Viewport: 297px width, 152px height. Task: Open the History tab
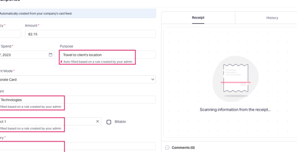(x=272, y=18)
